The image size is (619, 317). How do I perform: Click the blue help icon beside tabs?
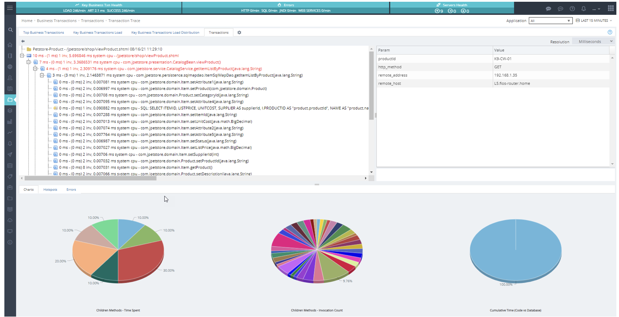pyautogui.click(x=610, y=32)
